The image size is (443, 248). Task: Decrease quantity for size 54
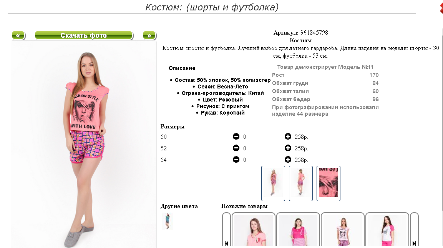point(236,160)
